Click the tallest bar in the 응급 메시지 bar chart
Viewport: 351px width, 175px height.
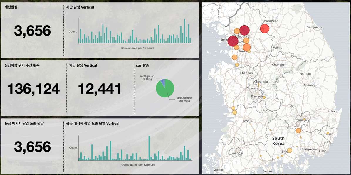pyautogui.click(x=149, y=148)
